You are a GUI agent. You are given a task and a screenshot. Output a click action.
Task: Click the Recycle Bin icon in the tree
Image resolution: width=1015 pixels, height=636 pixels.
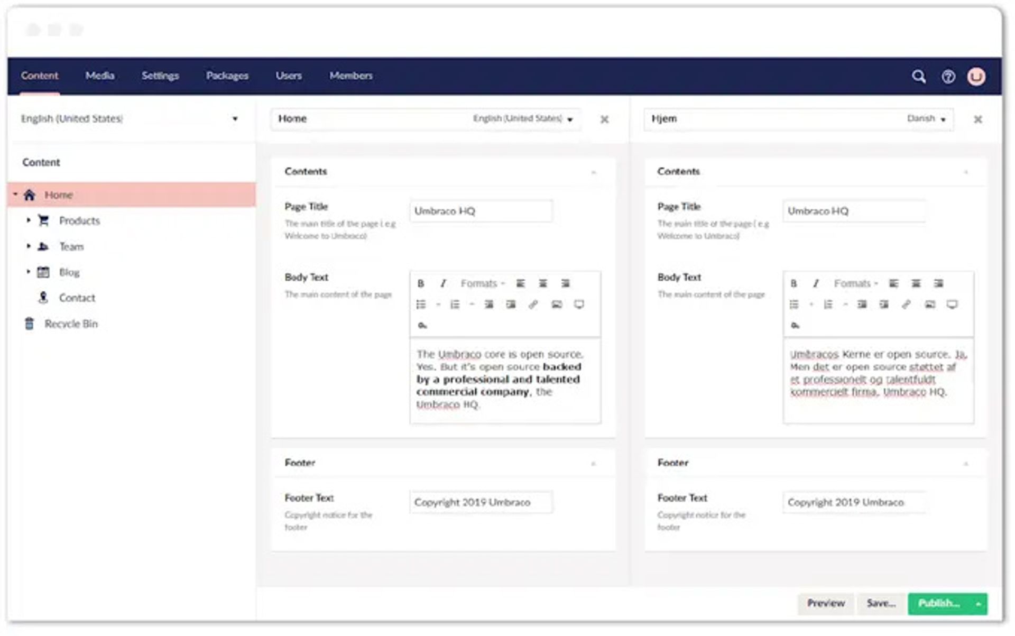click(x=29, y=324)
